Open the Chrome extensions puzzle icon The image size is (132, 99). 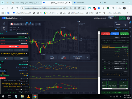coord(113,8)
